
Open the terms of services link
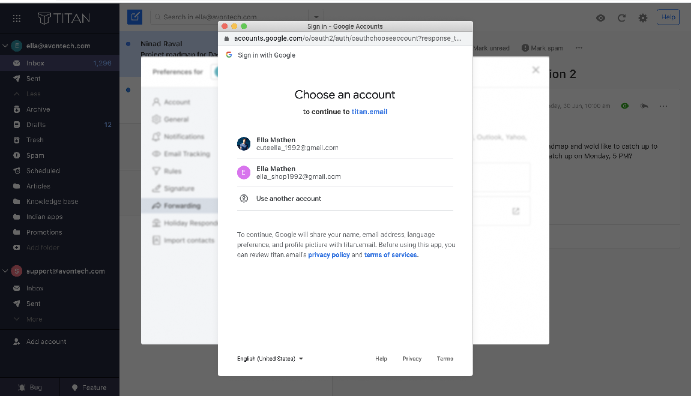click(390, 254)
